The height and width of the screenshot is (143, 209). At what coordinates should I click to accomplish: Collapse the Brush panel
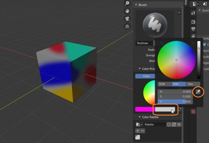[x=136, y=5]
